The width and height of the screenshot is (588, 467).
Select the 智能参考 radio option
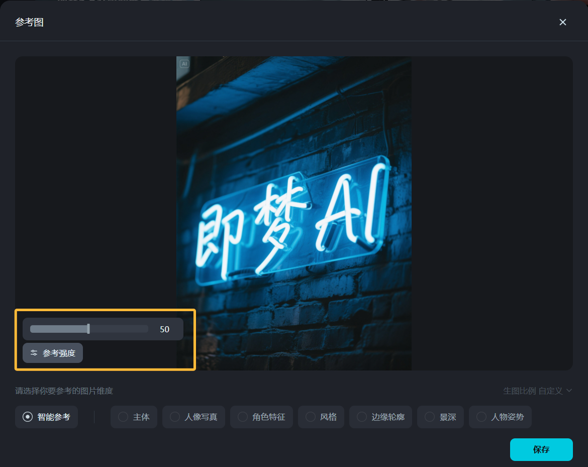[47, 417]
